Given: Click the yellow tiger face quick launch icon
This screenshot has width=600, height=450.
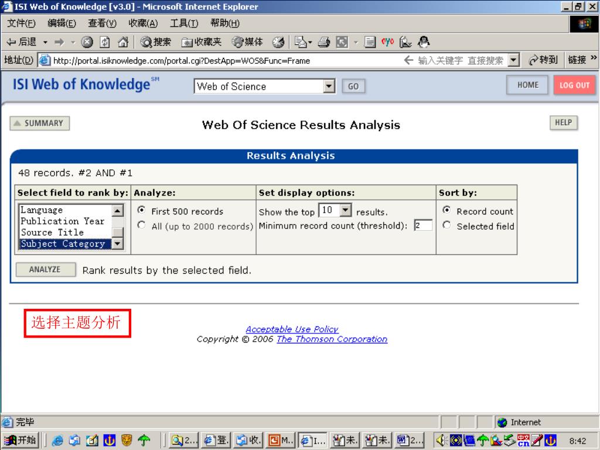Looking at the screenshot, I should tap(127, 441).
